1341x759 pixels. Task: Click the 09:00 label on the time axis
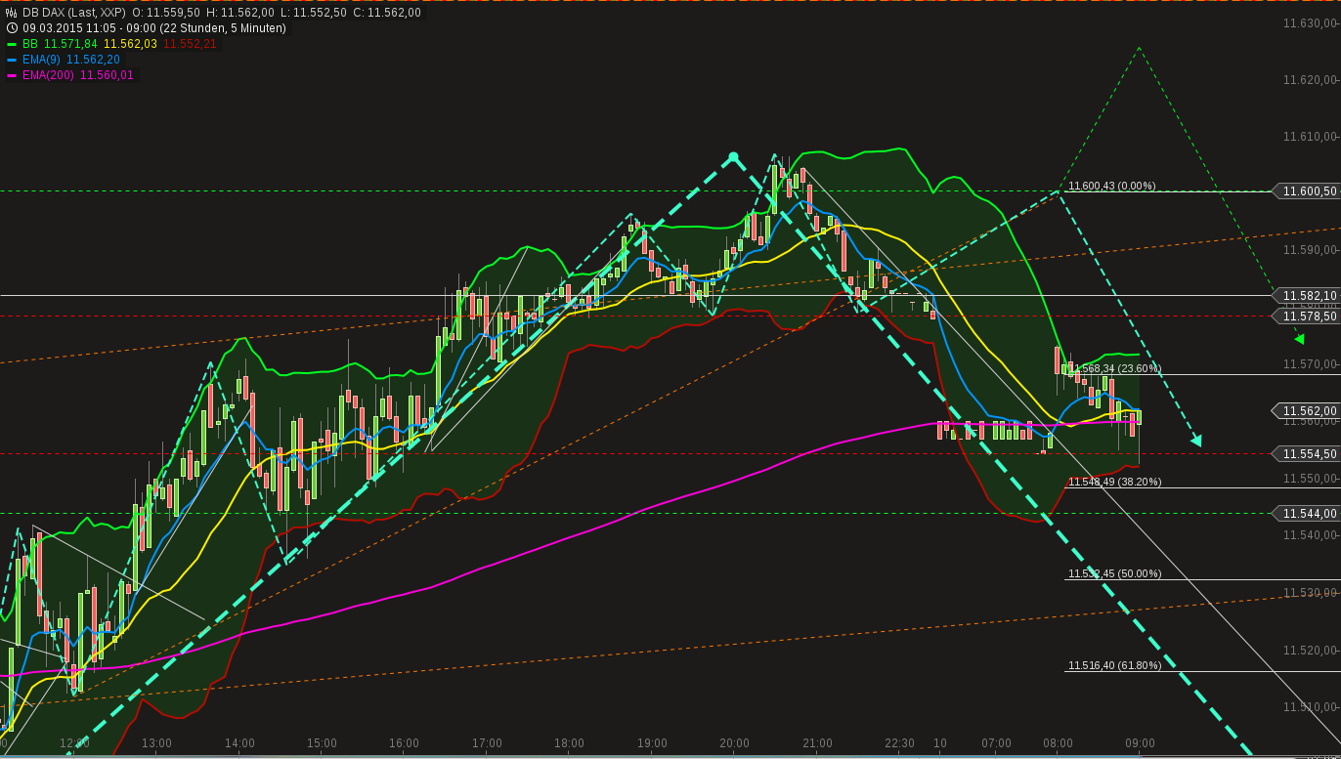point(1140,743)
